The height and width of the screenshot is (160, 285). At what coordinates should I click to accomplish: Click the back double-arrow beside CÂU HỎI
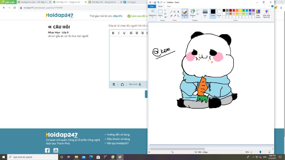coord(50,27)
